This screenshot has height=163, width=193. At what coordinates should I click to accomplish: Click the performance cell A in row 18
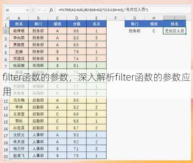point(57,142)
